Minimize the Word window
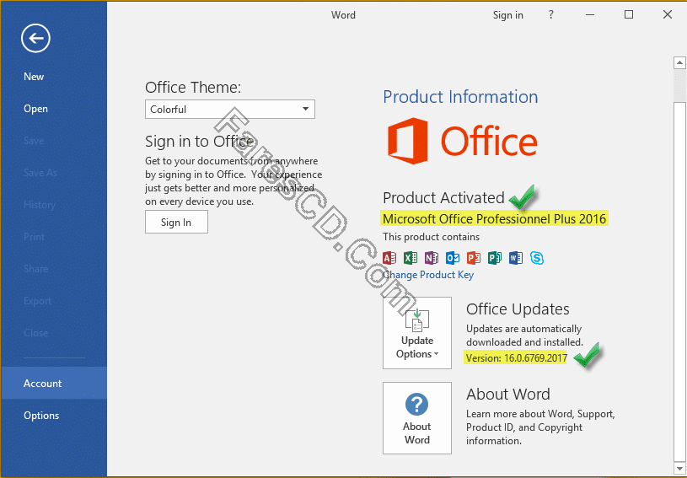 (x=590, y=15)
